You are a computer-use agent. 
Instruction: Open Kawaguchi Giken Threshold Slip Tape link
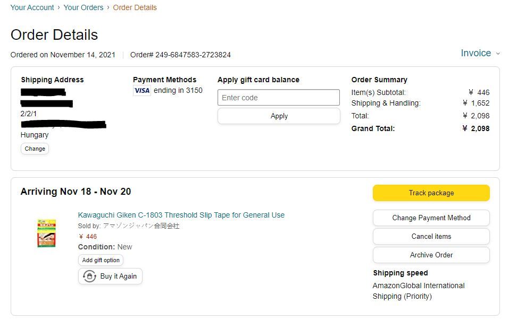click(x=181, y=215)
